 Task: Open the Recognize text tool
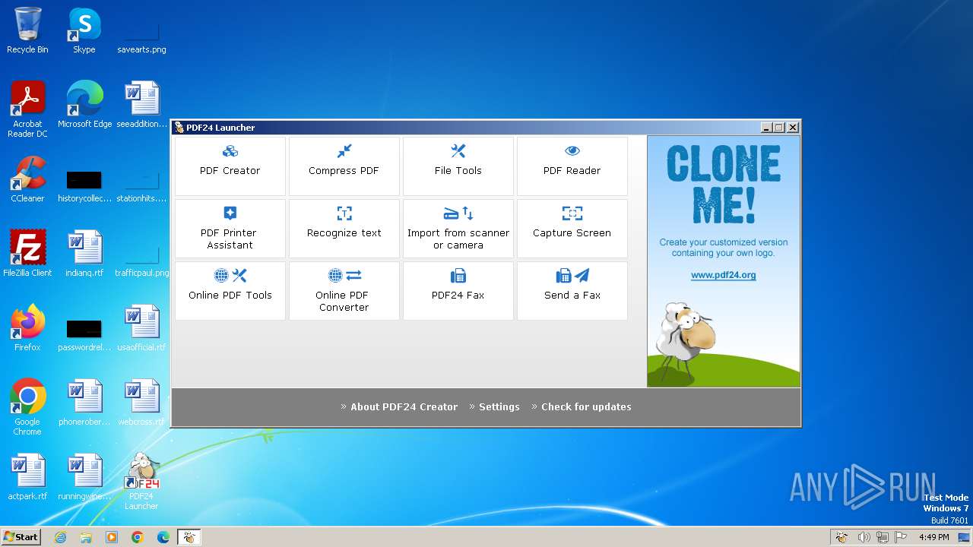[x=344, y=228]
